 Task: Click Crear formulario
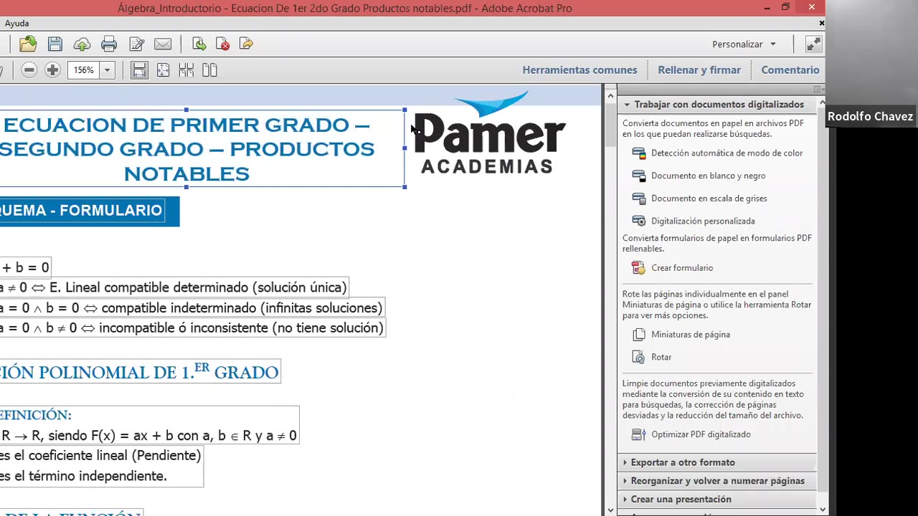[x=682, y=268]
